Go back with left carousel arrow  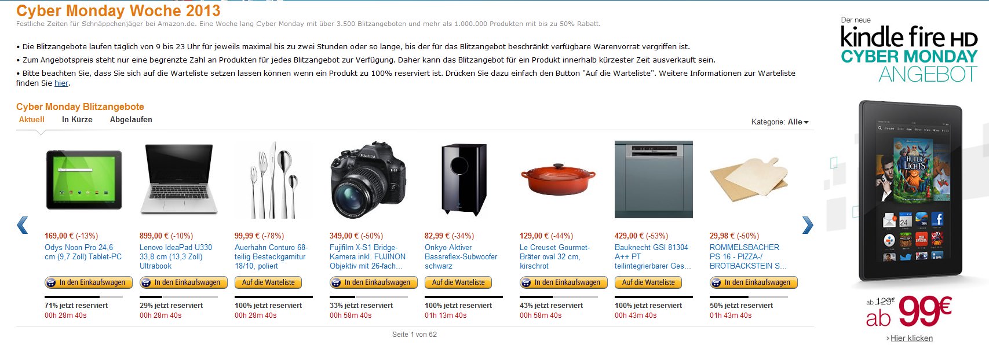[x=23, y=225]
